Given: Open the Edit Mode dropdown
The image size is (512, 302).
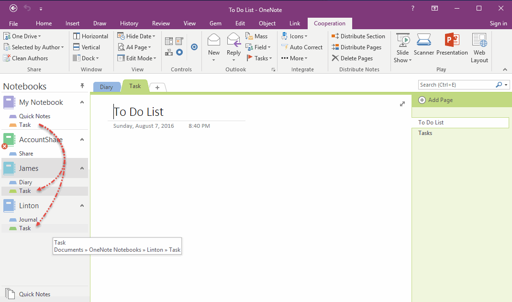Looking at the screenshot, I should pyautogui.click(x=137, y=58).
